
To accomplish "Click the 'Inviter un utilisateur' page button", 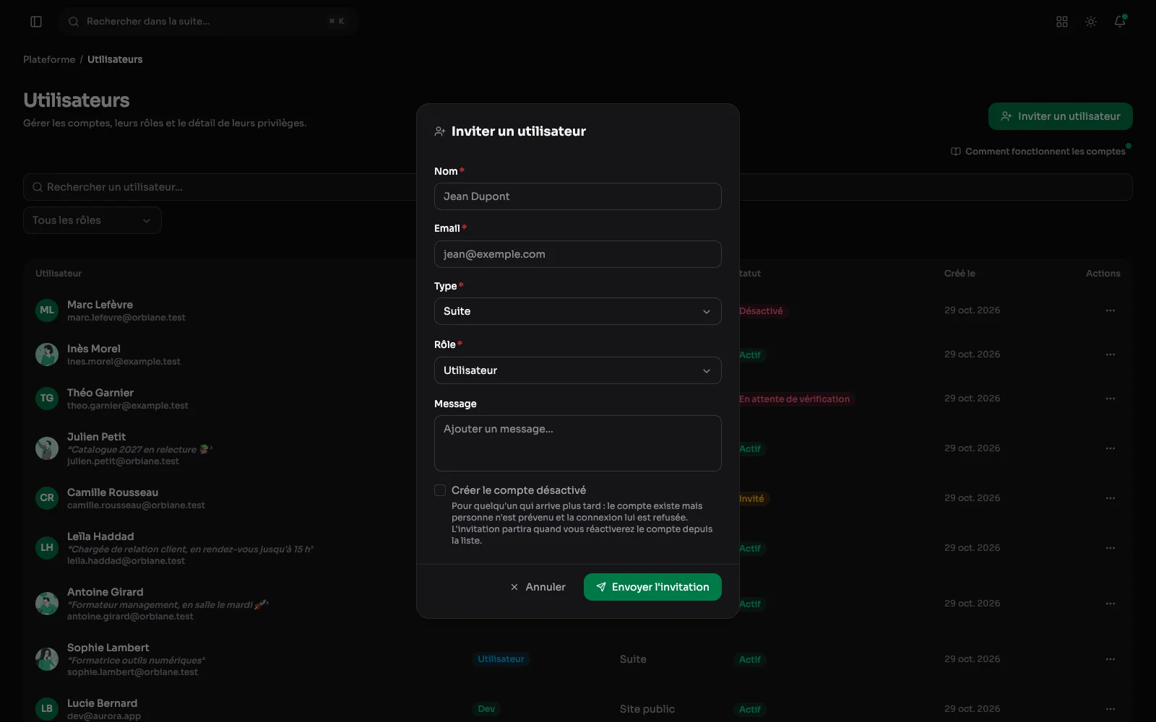I will click(1061, 116).
